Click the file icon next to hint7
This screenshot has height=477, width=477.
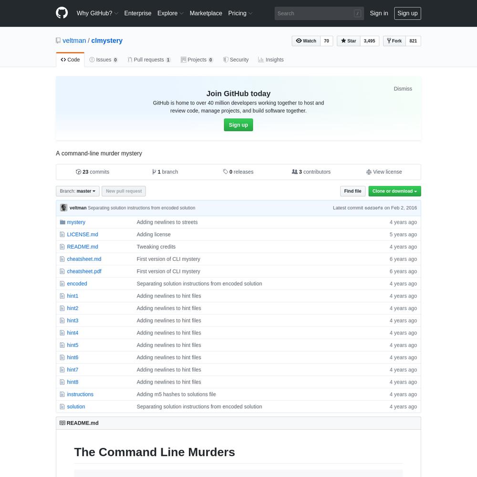(x=62, y=370)
